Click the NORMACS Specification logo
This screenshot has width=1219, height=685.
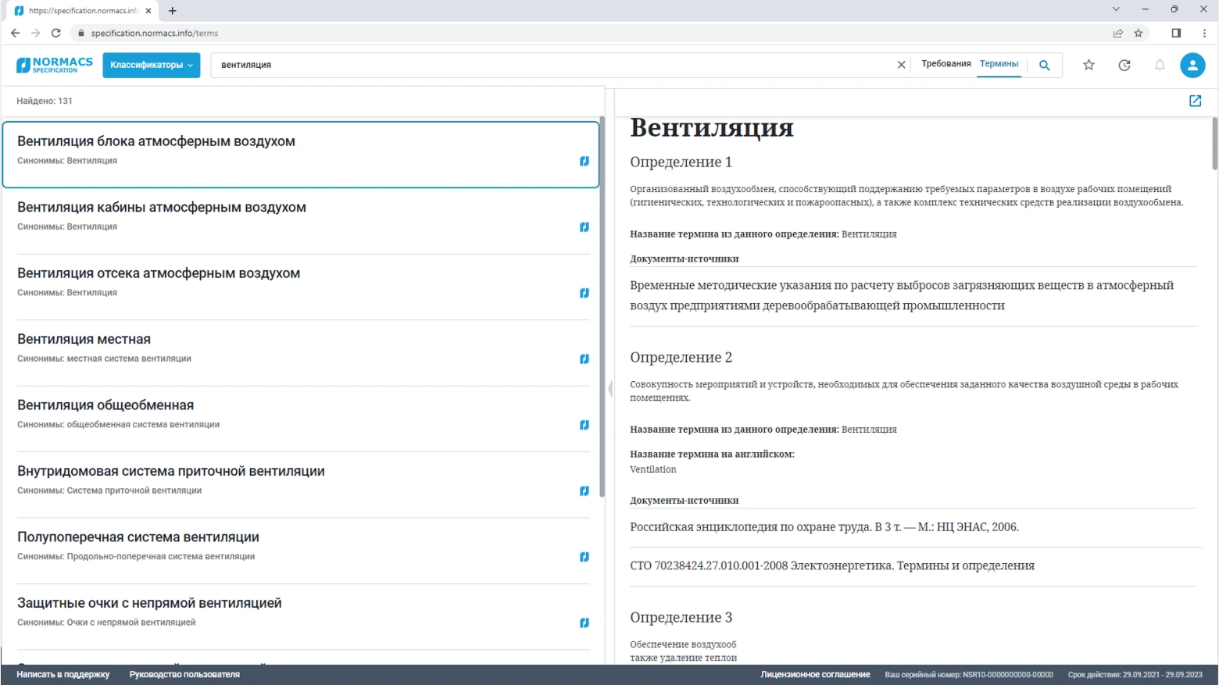(x=54, y=65)
